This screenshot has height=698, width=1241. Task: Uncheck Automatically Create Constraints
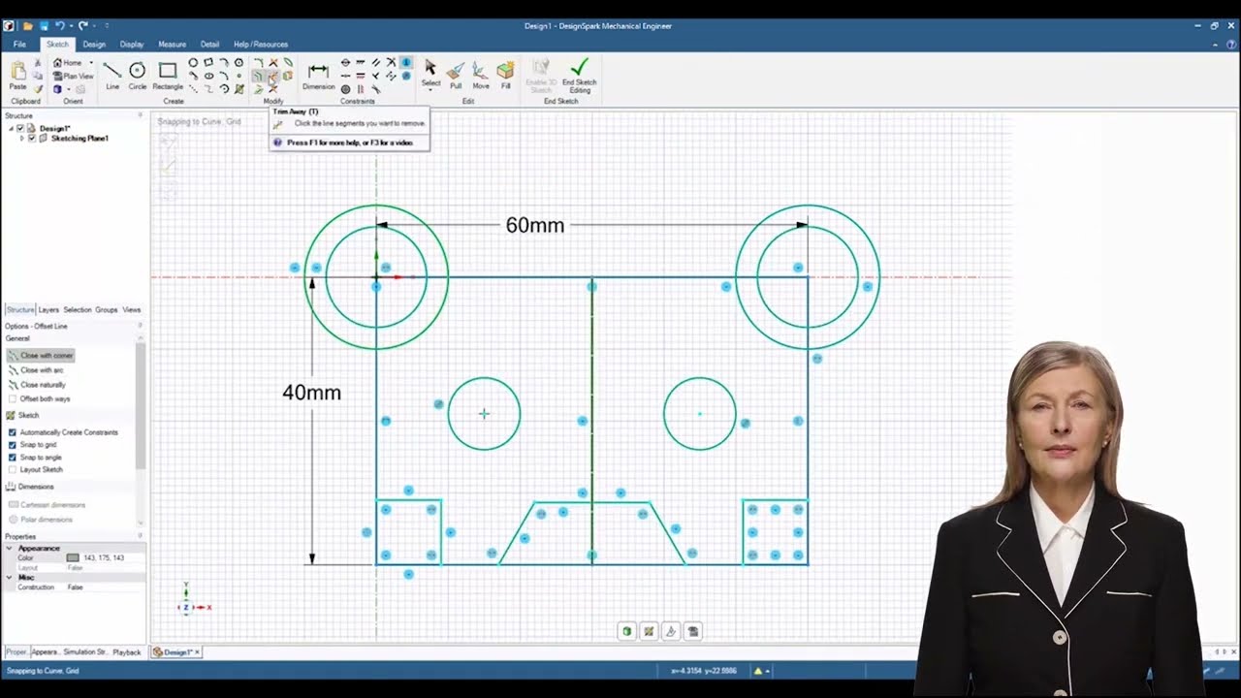13,432
